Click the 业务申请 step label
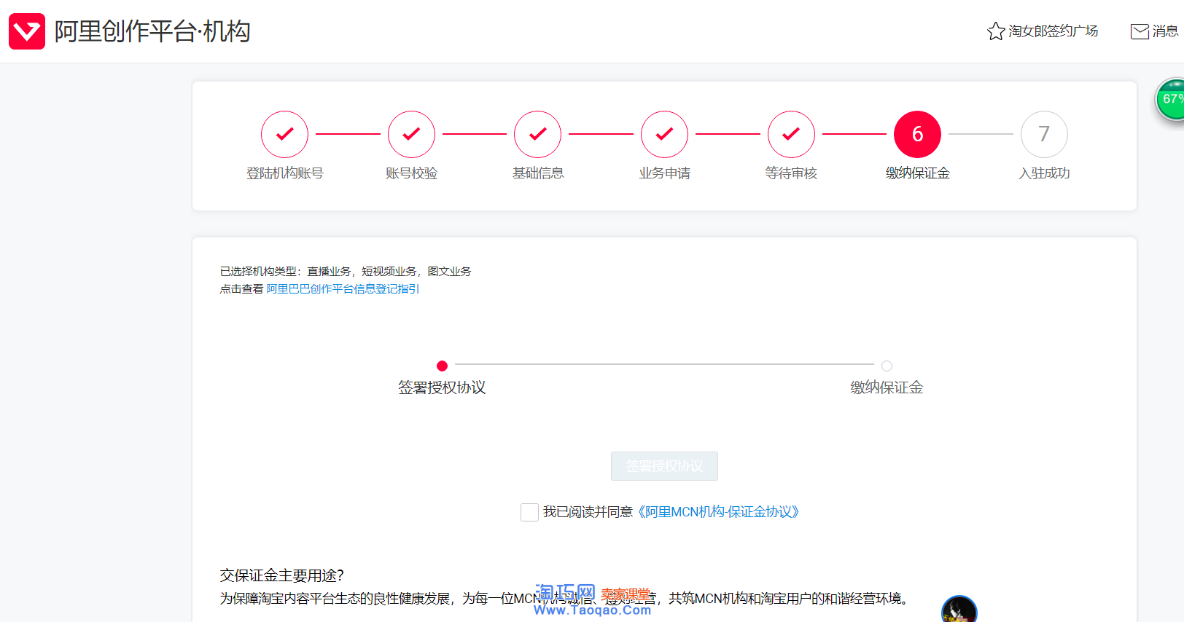Image resolution: width=1184 pixels, height=622 pixels. (x=664, y=173)
